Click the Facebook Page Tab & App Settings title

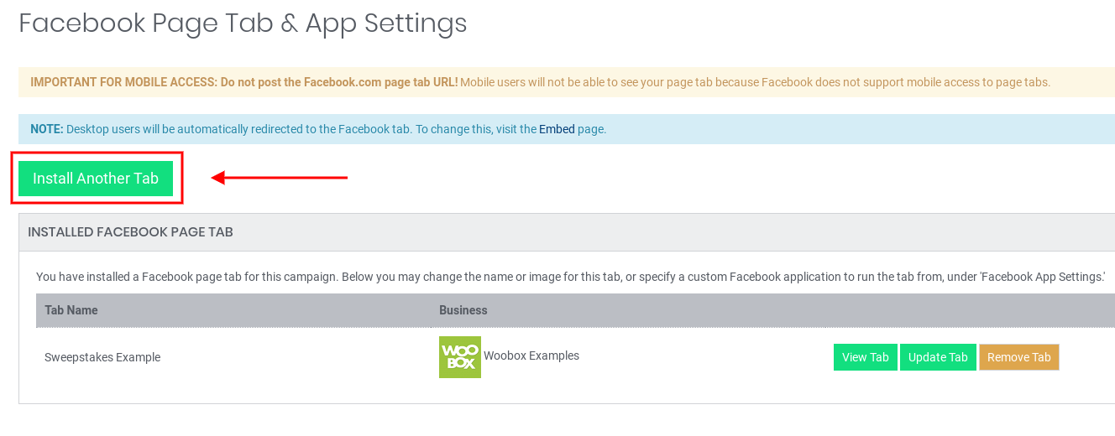pyautogui.click(x=243, y=23)
